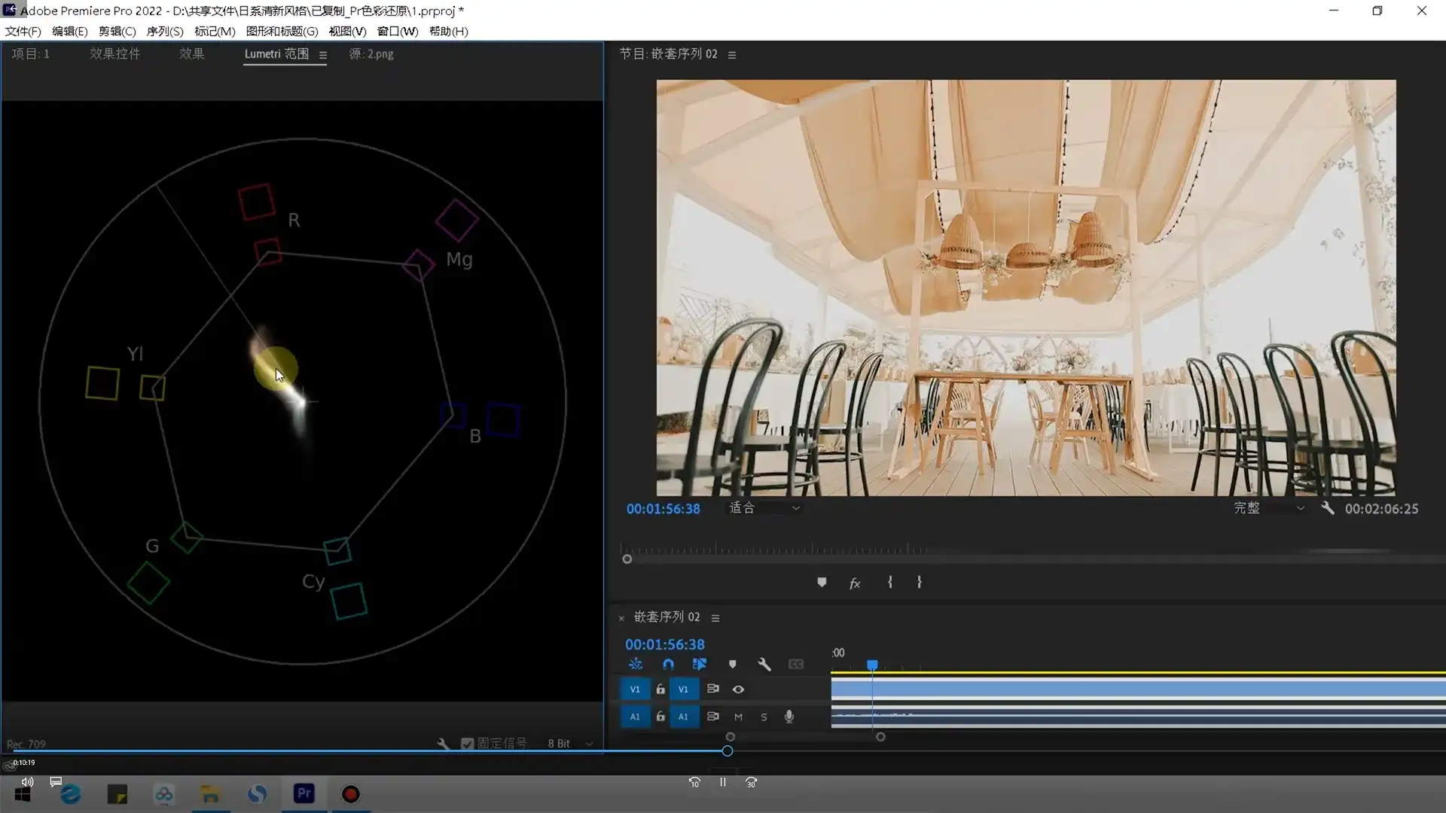
Task: Click the linked selection icon in timeline
Action: (700, 664)
